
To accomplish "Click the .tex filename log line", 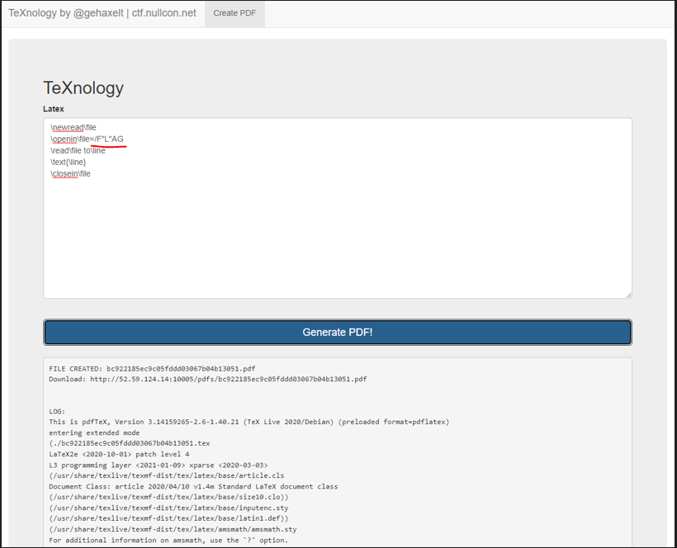I will [x=130, y=443].
